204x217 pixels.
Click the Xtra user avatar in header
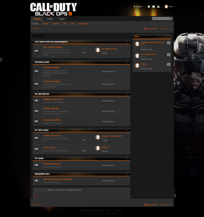click(166, 7)
